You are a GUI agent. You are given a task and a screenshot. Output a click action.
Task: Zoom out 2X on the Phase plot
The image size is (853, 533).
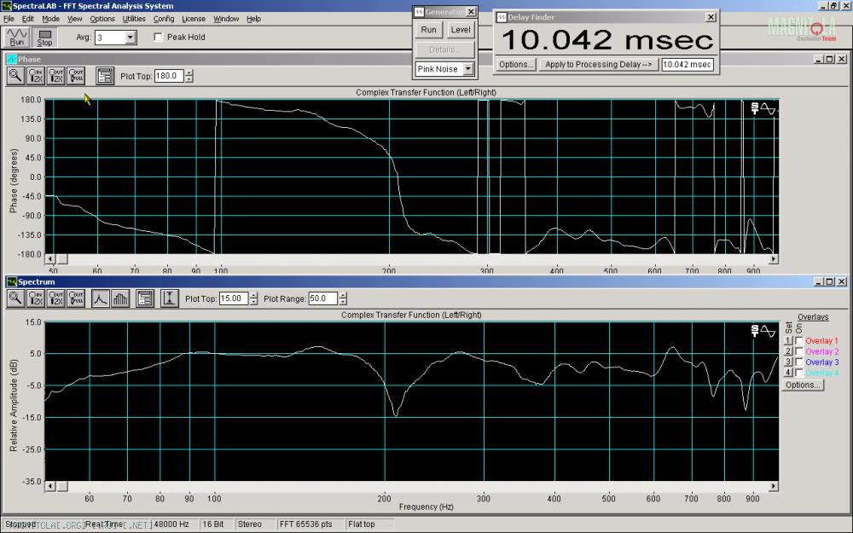point(56,76)
